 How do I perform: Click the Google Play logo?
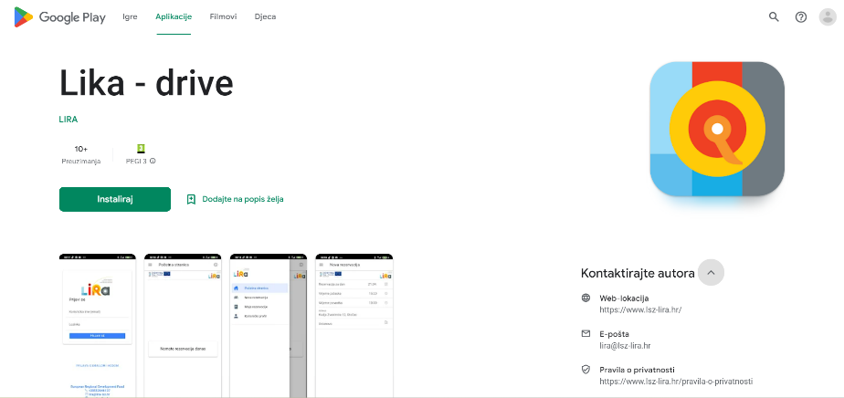pos(59,17)
